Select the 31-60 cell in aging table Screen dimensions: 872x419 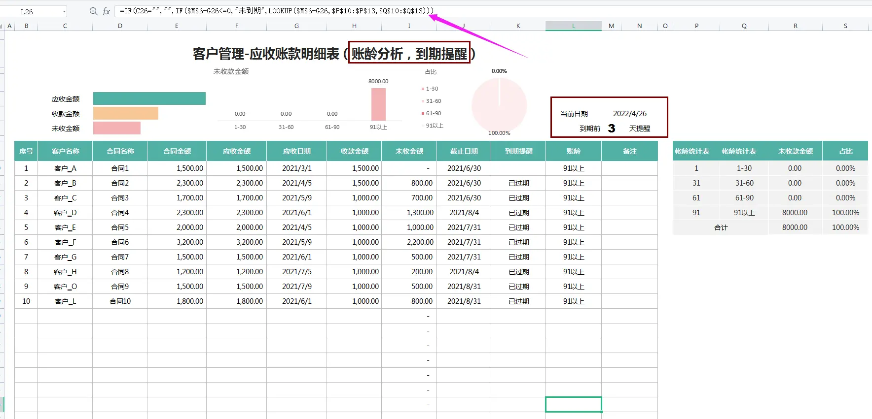click(744, 183)
